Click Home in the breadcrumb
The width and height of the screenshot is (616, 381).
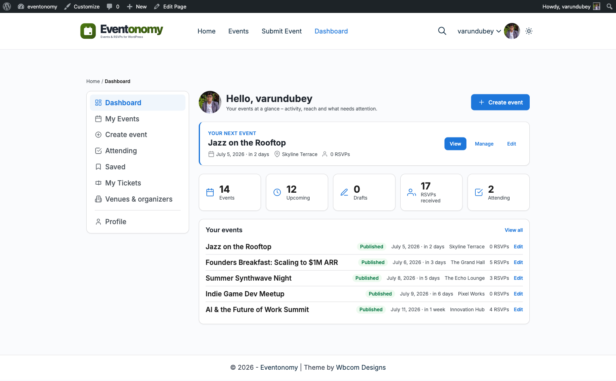[x=93, y=81]
